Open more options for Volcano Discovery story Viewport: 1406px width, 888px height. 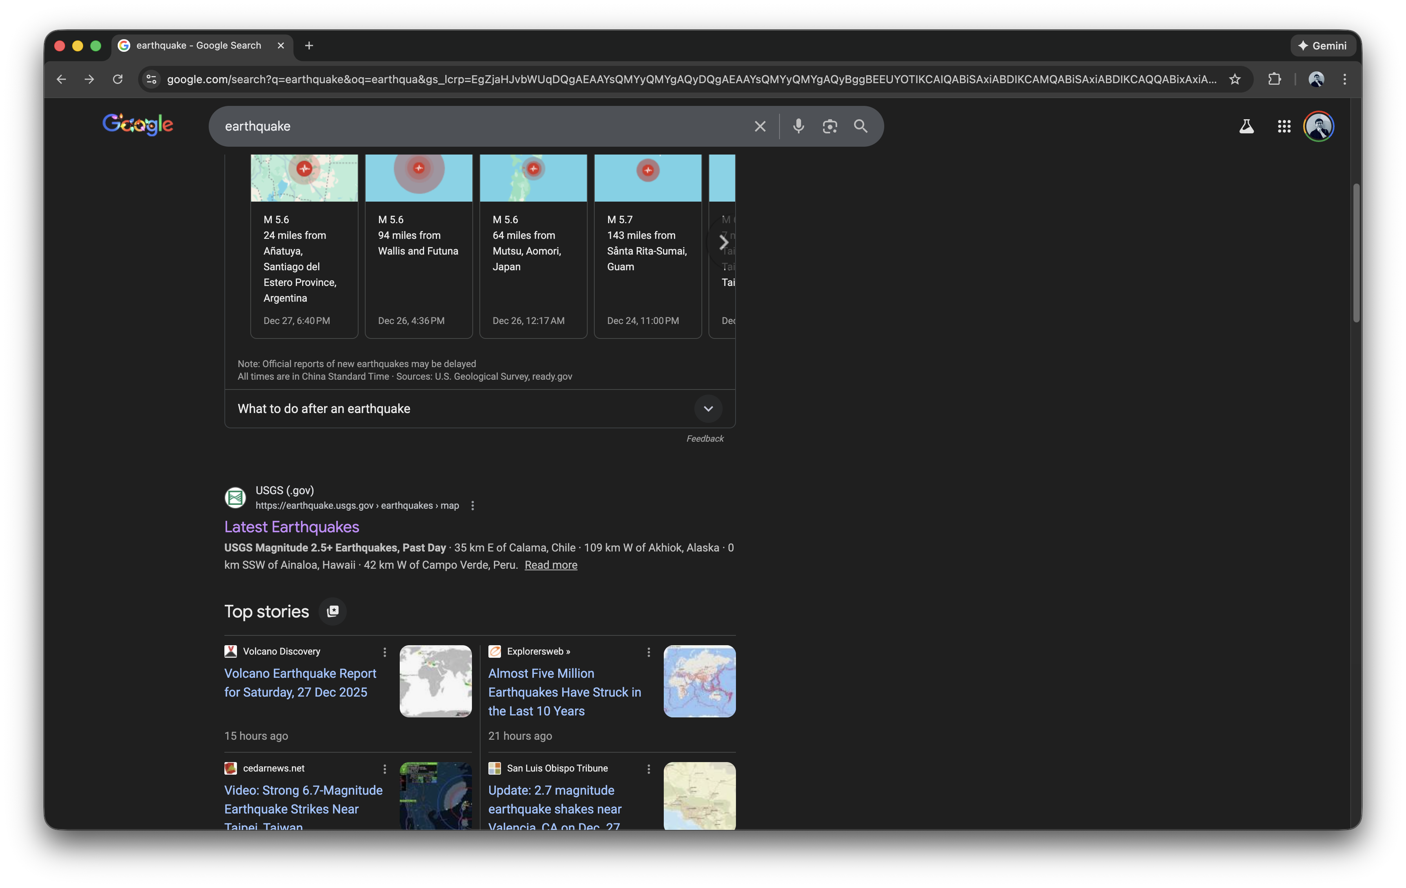pos(384,652)
